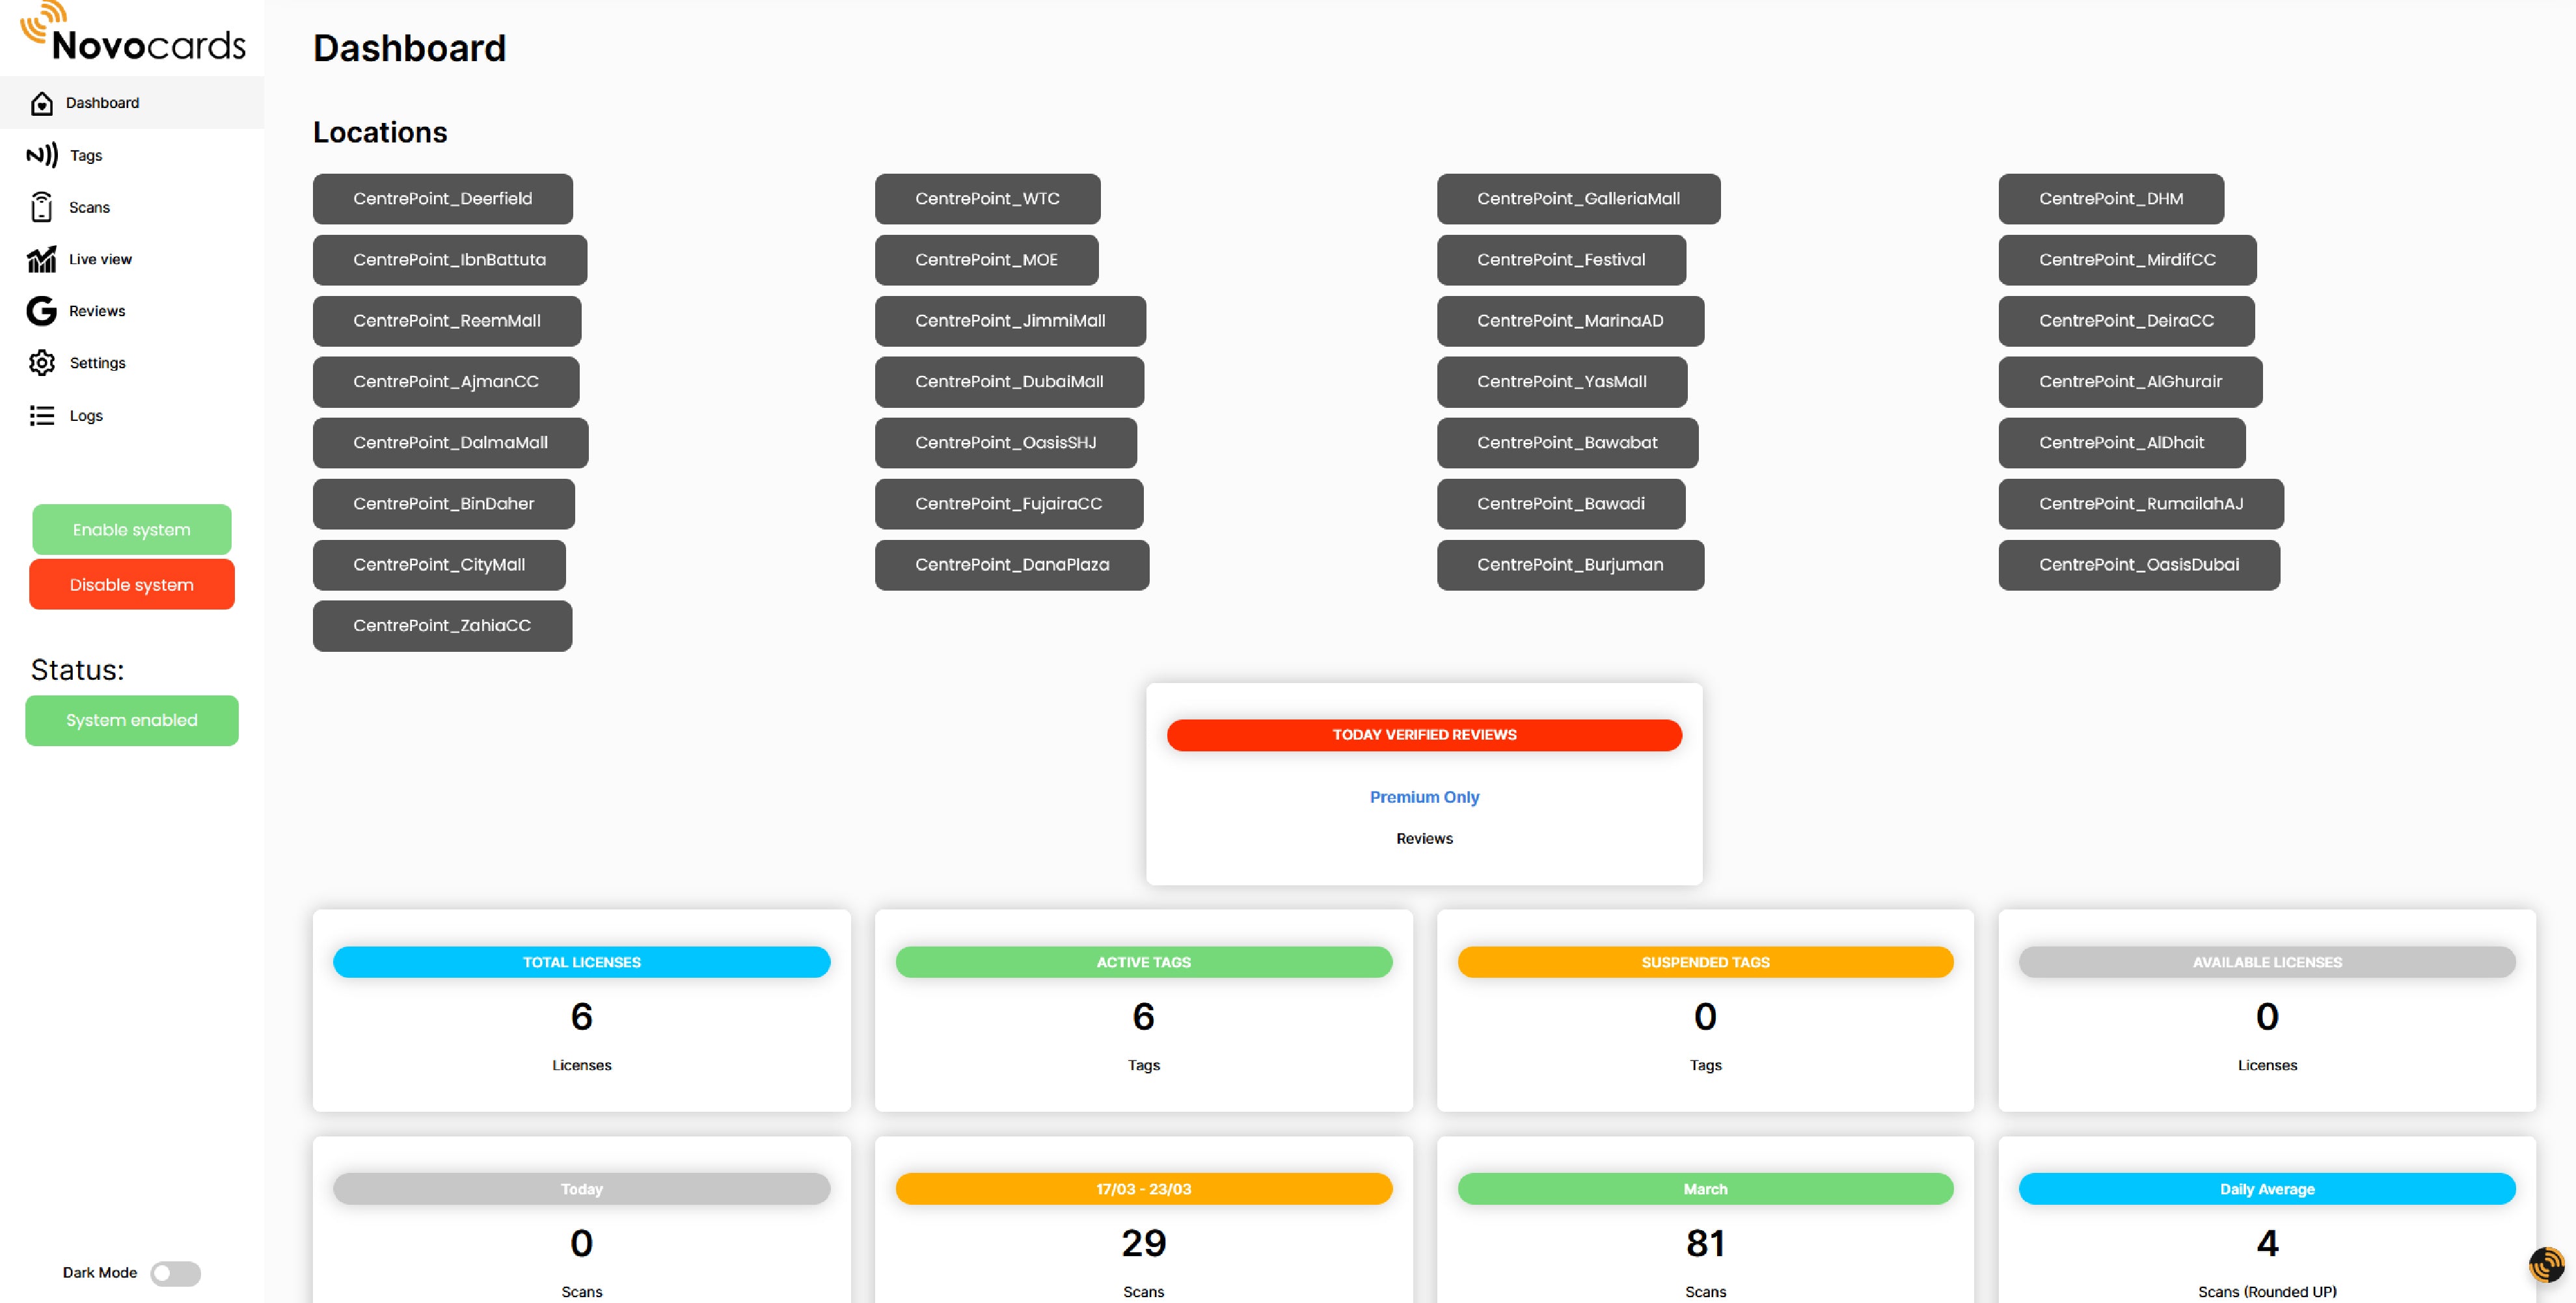Select location CentrePoint_OasisSHJ
Image resolution: width=2576 pixels, height=1303 pixels.
(x=1006, y=443)
